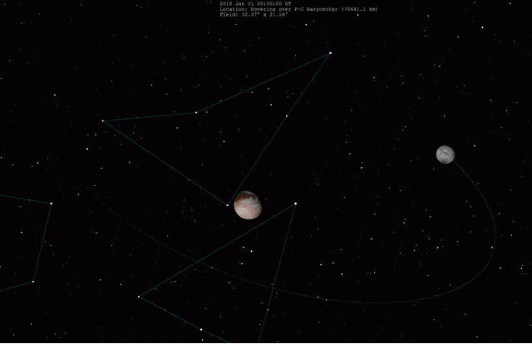Click the date and time readout text
This screenshot has width=532, height=344.
(254, 3)
